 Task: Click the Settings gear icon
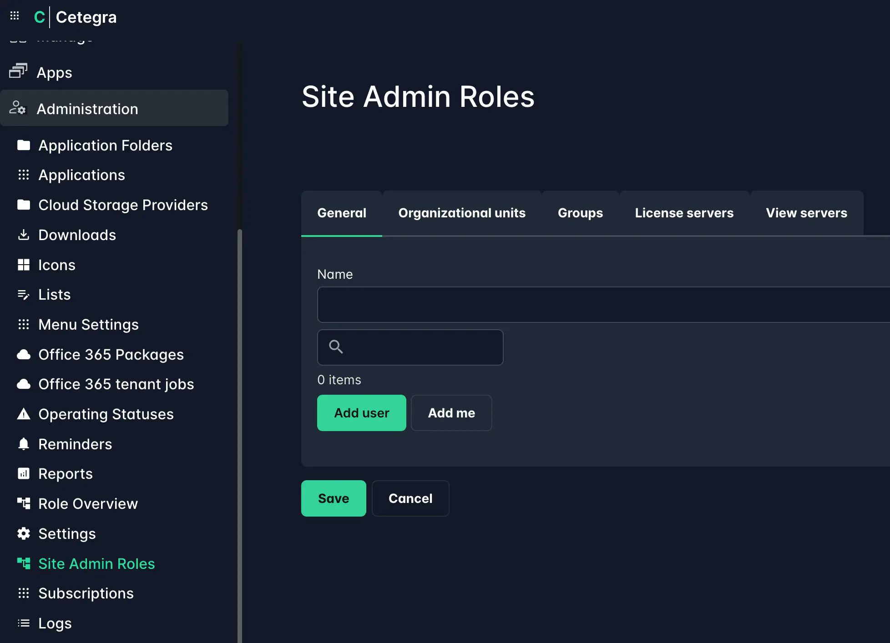click(24, 533)
